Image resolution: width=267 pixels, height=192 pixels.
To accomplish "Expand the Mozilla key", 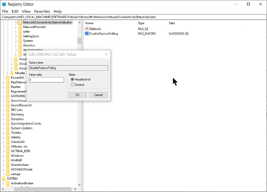I will click(x=8, y=73).
